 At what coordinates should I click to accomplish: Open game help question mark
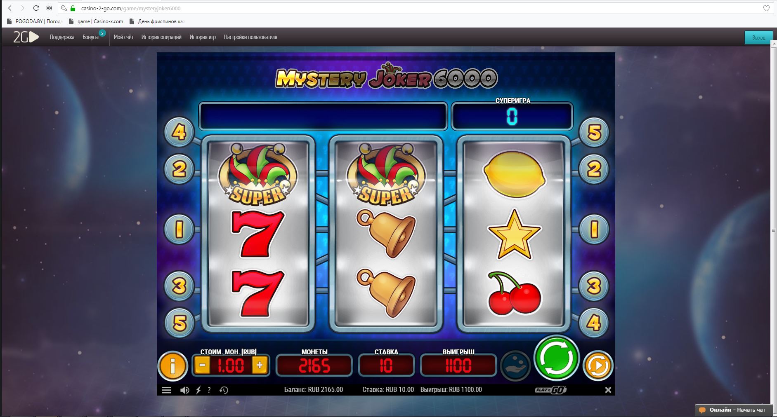(x=209, y=390)
